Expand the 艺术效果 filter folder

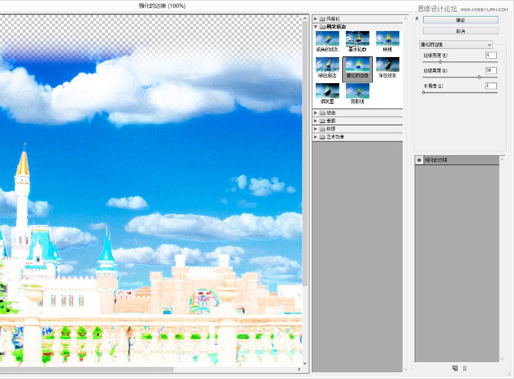coord(316,137)
